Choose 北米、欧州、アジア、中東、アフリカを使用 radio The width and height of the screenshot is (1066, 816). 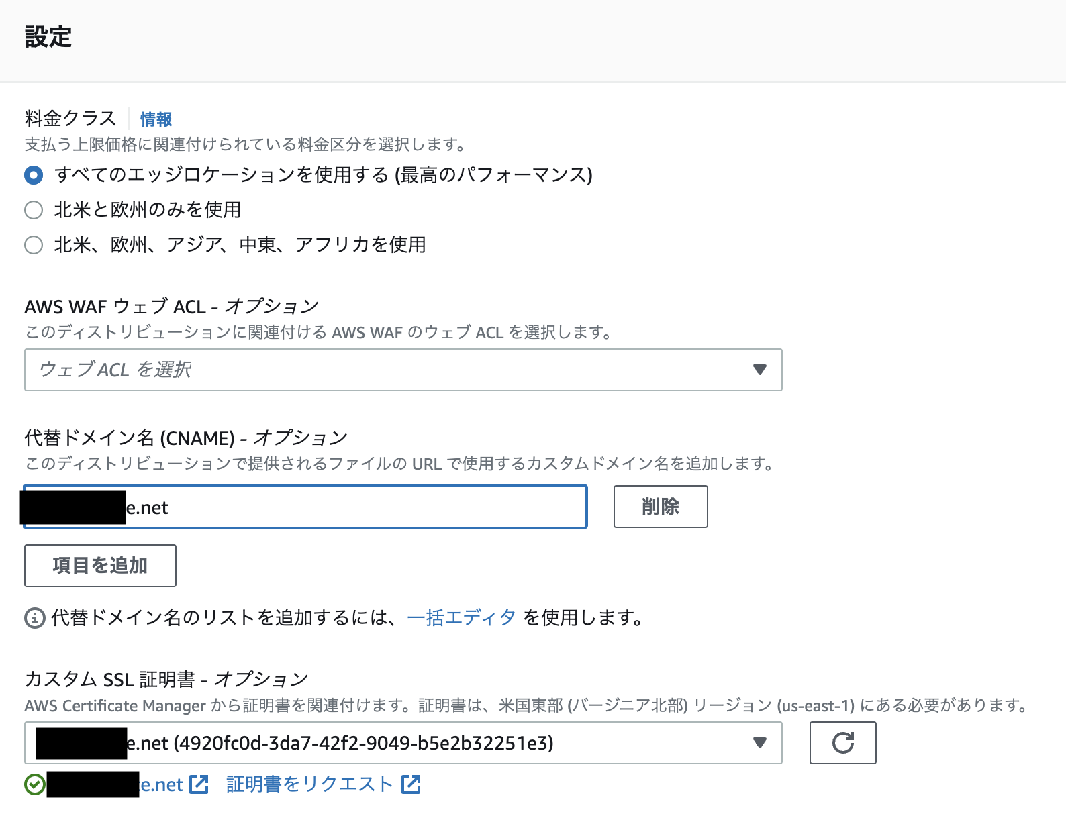[x=34, y=245]
